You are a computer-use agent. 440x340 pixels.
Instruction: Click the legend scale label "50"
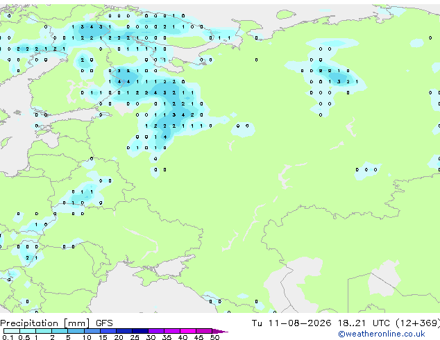click(x=214, y=337)
